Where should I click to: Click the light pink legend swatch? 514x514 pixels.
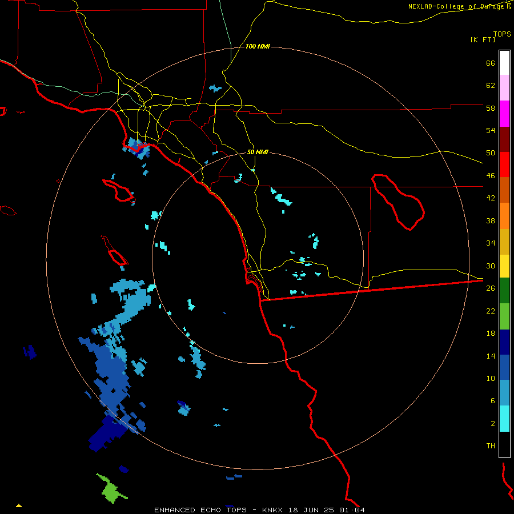coord(504,87)
